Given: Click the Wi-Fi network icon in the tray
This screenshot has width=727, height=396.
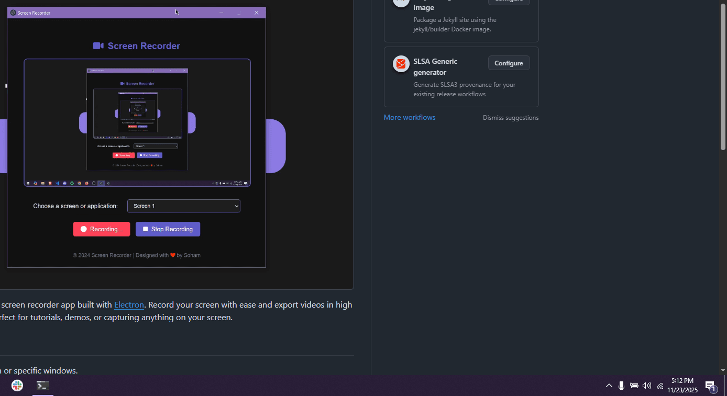Looking at the screenshot, I should click(x=659, y=386).
